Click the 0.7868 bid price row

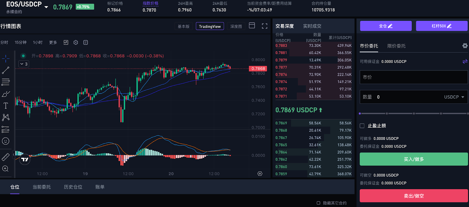coord(313,131)
